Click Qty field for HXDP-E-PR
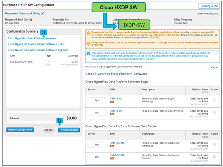The image size is (223, 167). click(x=97, y=113)
